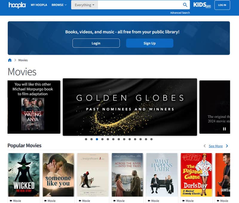This screenshot has height=203, width=239.
Task: Click the previous arrow in Popular Movies
Action: (205, 146)
